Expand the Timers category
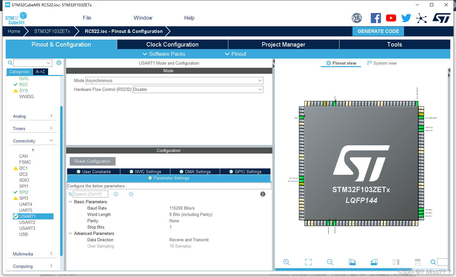Image resolution: width=456 pixels, height=277 pixels. [x=33, y=129]
